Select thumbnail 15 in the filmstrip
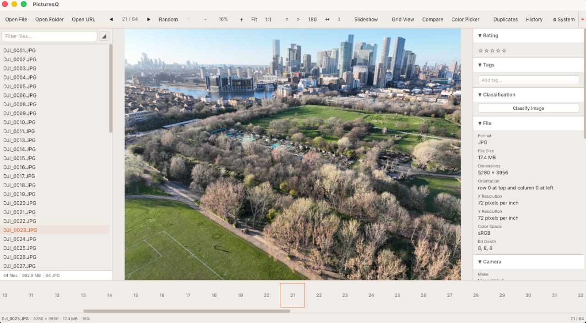The image size is (586, 323). 136,295
